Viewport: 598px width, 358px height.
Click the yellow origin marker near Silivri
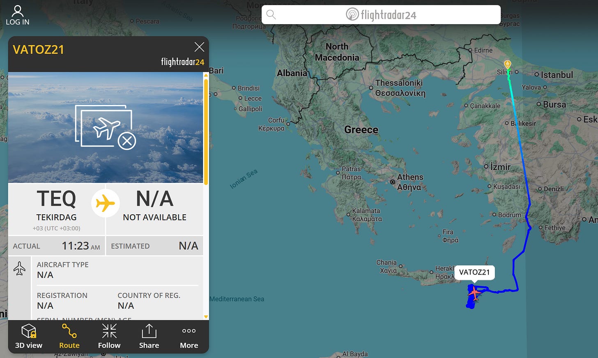508,64
